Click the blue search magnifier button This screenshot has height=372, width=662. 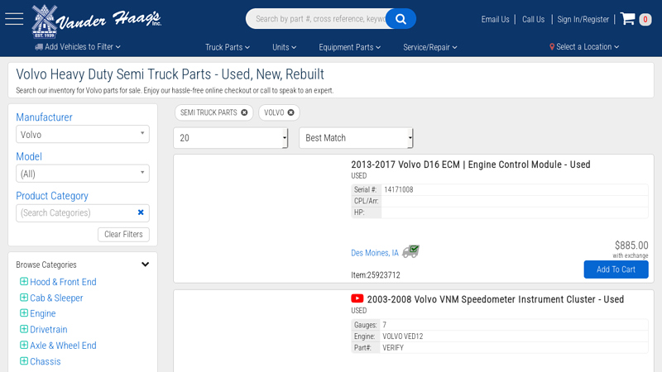pyautogui.click(x=401, y=19)
